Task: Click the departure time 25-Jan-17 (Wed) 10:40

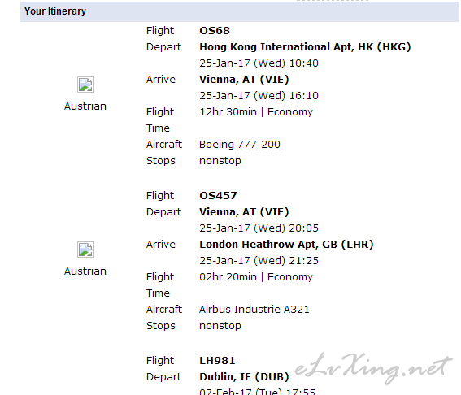Action: [x=259, y=63]
